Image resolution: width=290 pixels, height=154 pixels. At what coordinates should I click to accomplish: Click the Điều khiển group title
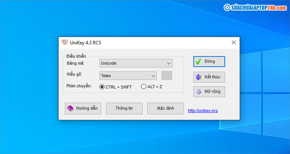click(76, 56)
